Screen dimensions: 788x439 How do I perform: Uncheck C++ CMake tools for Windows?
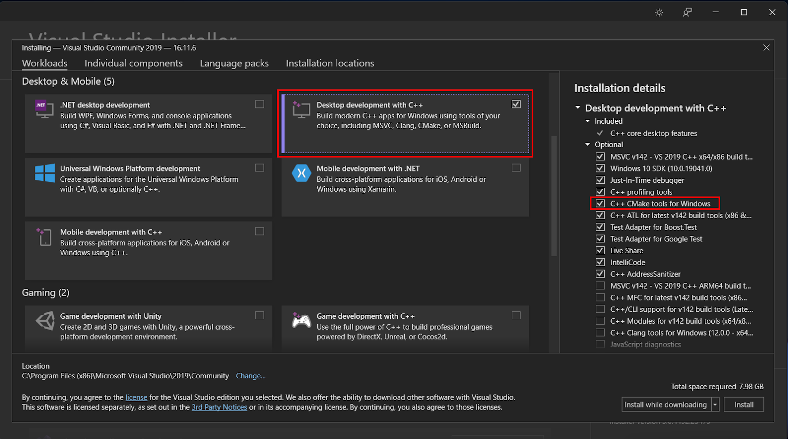pos(600,203)
